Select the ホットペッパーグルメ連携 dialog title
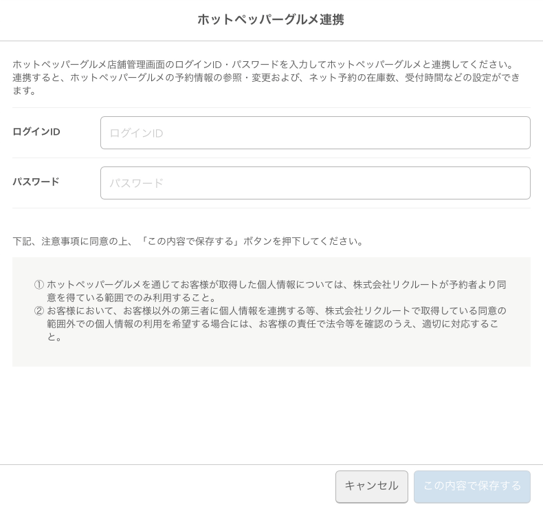This screenshot has height=509, width=543. tap(271, 19)
